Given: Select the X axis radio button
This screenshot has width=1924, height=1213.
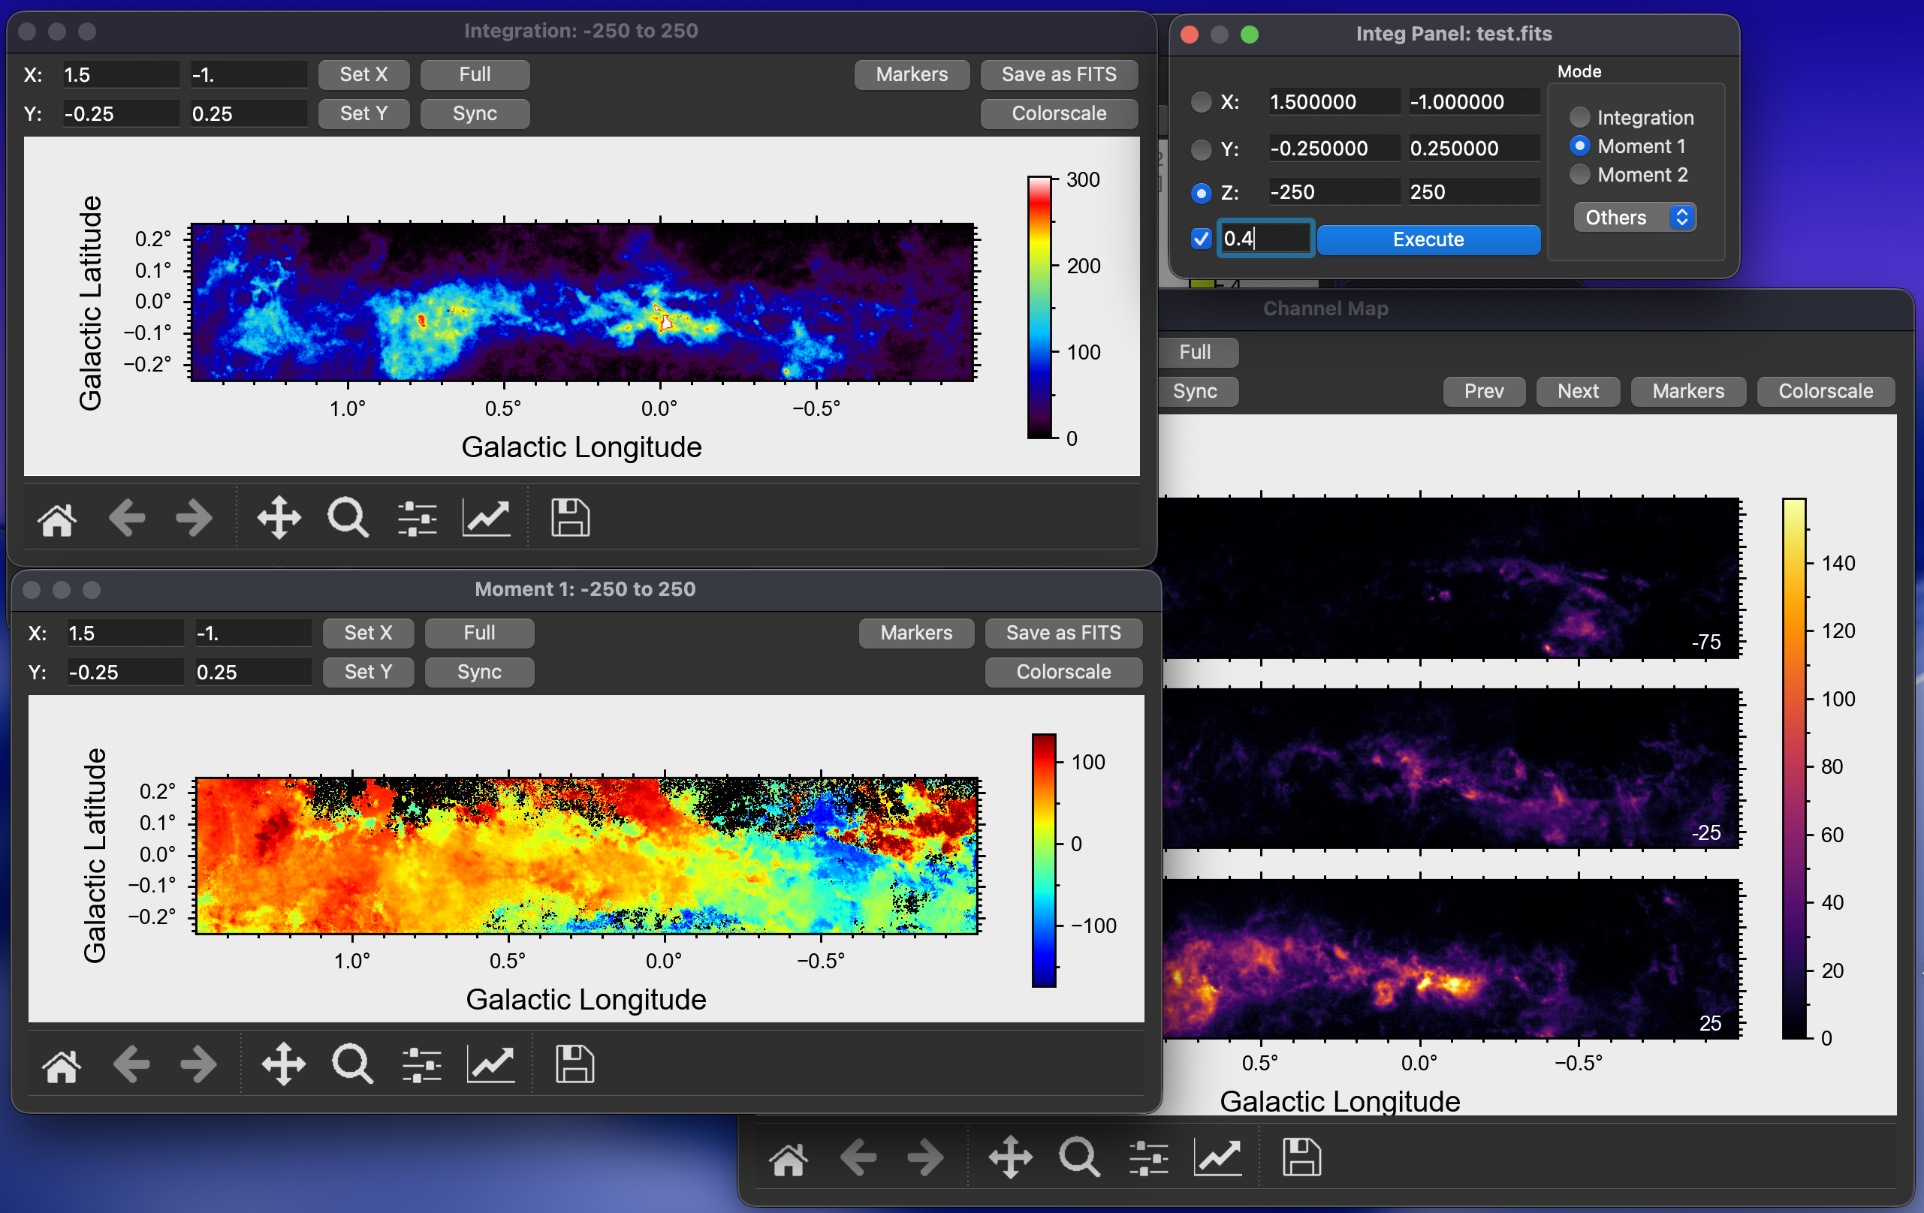Looking at the screenshot, I should (1200, 102).
